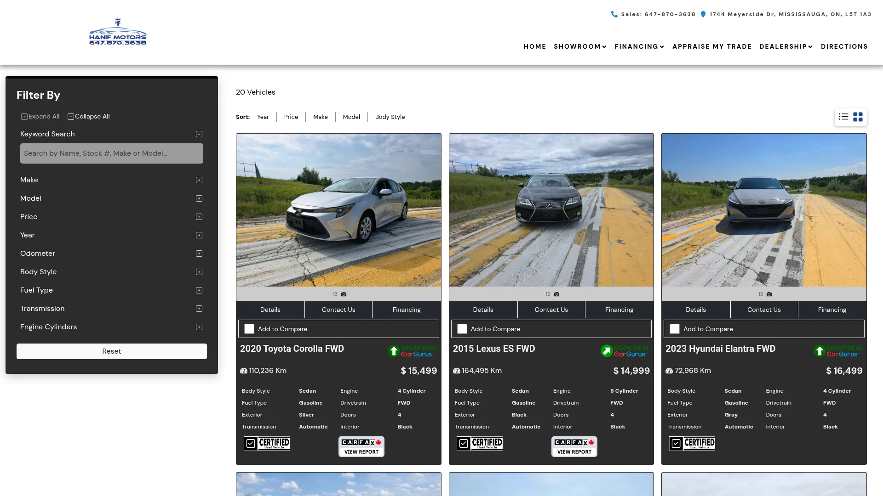Open photo count camera icon on Lexus ES
The width and height of the screenshot is (883, 496).
point(556,294)
